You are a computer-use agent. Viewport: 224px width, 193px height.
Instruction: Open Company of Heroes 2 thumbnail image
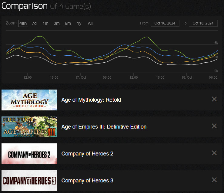pyautogui.click(x=29, y=154)
